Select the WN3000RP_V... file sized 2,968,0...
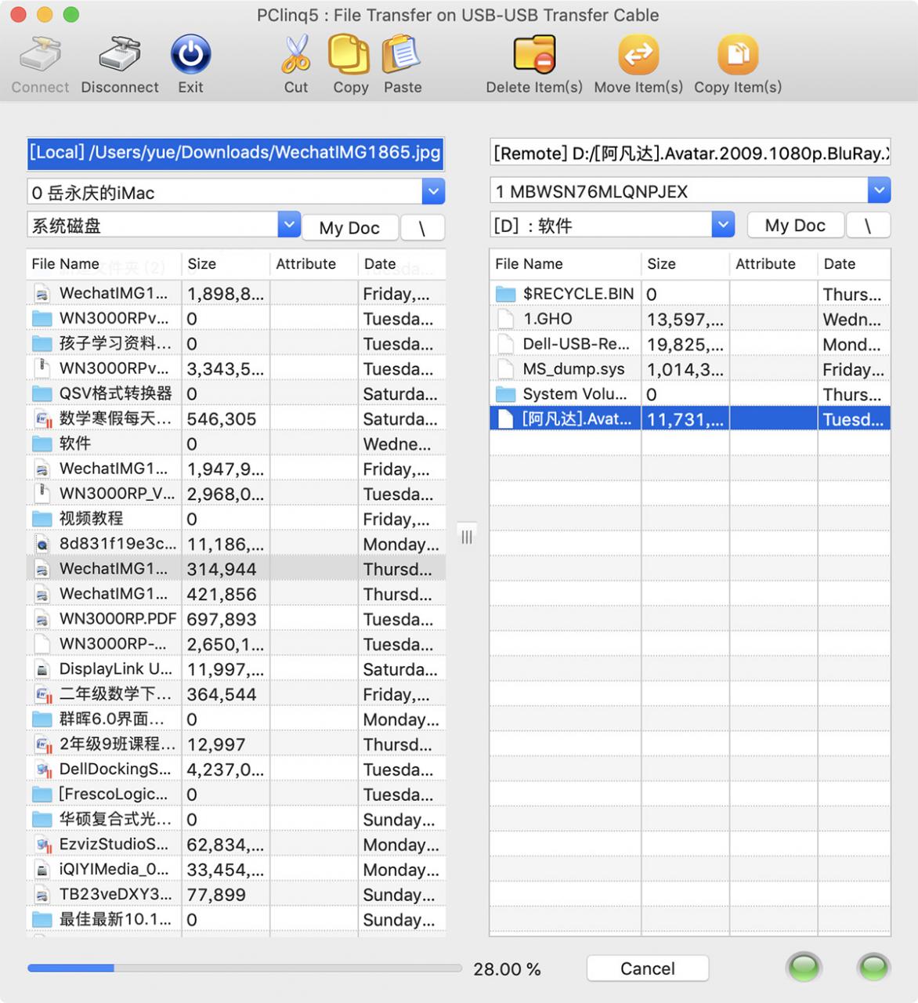The width and height of the screenshot is (918, 1003). [x=236, y=494]
